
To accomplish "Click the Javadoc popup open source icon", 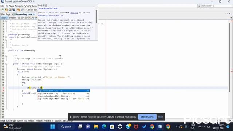I will 46,5.
